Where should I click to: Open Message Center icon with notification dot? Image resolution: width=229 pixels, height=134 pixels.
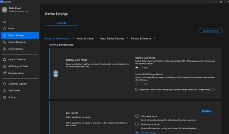coord(5,73)
